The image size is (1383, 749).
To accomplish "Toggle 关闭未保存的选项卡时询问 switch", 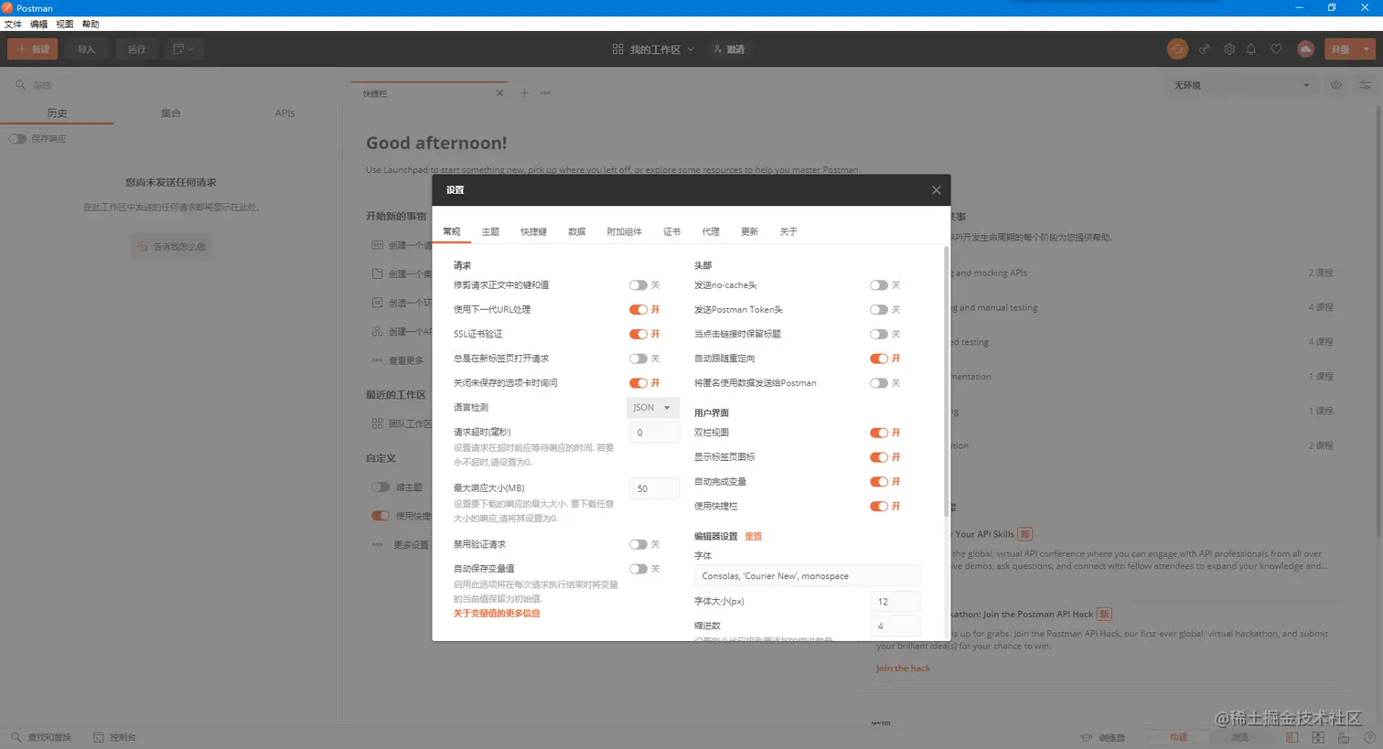I will click(638, 383).
